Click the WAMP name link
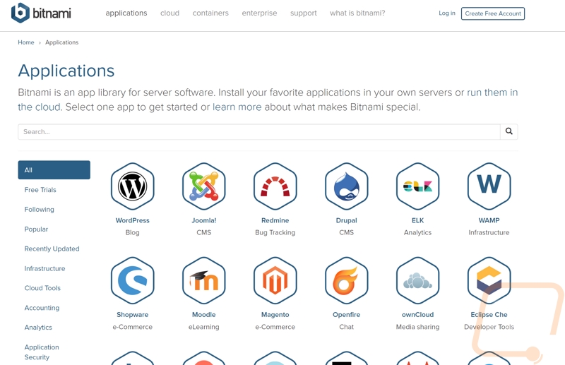The width and height of the screenshot is (565, 365). (x=489, y=220)
